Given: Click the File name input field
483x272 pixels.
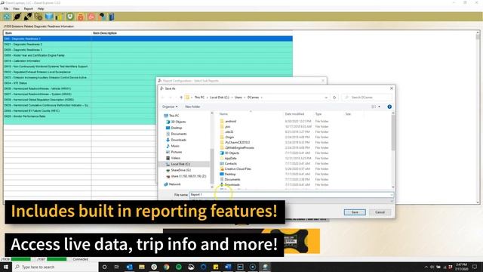Looking at the screenshot, I should tap(291, 195).
